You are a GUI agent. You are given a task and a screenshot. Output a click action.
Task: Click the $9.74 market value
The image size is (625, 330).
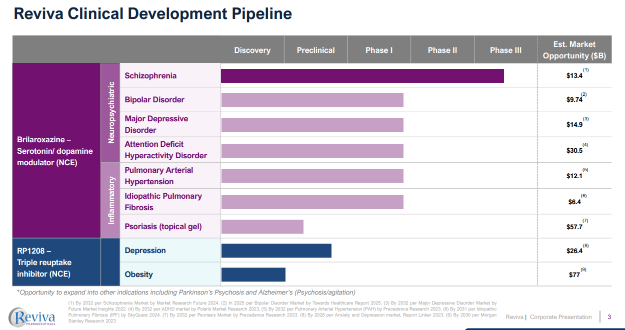click(574, 100)
